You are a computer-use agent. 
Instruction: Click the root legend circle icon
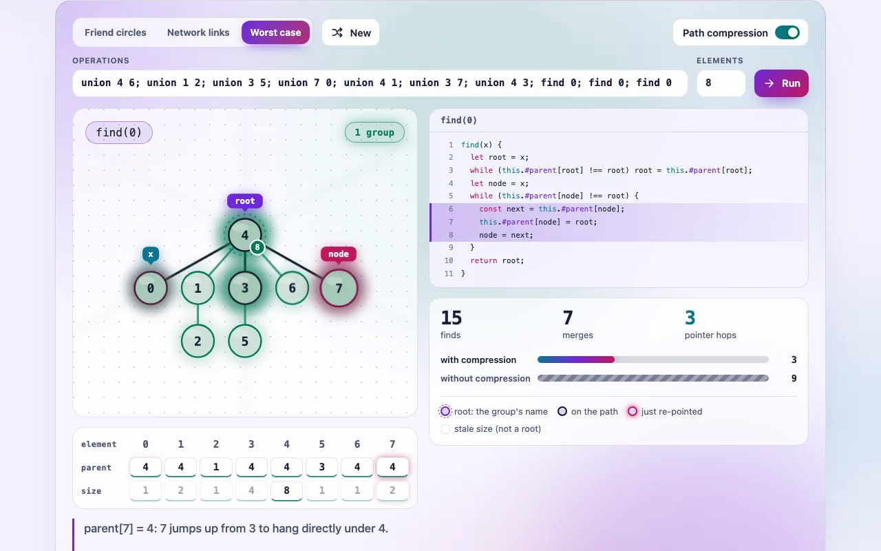(445, 411)
